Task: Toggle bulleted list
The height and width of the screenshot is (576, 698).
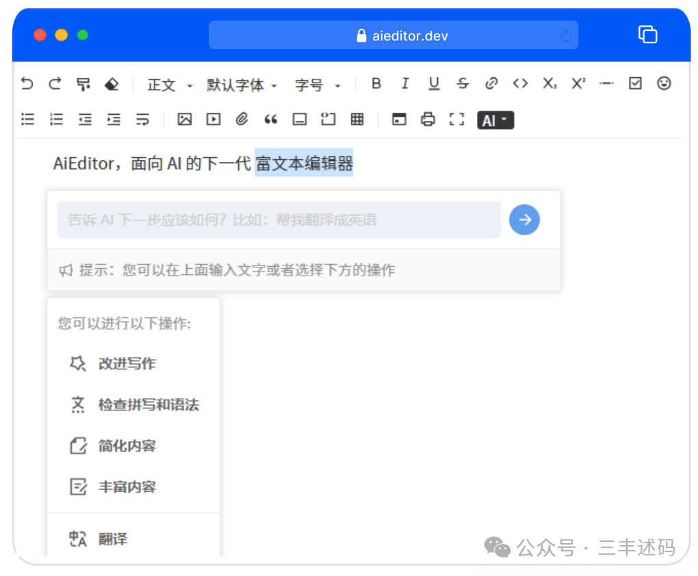Action: point(27,119)
